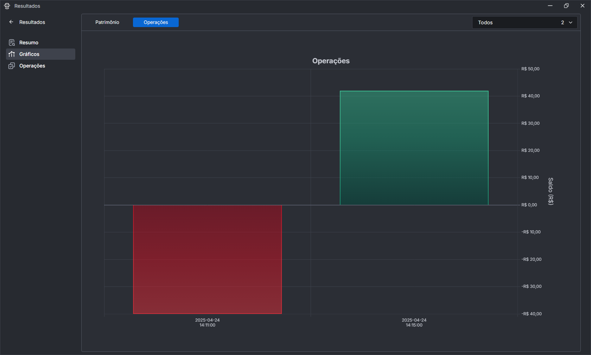
Task: Restore down the window
Action: pos(566,6)
